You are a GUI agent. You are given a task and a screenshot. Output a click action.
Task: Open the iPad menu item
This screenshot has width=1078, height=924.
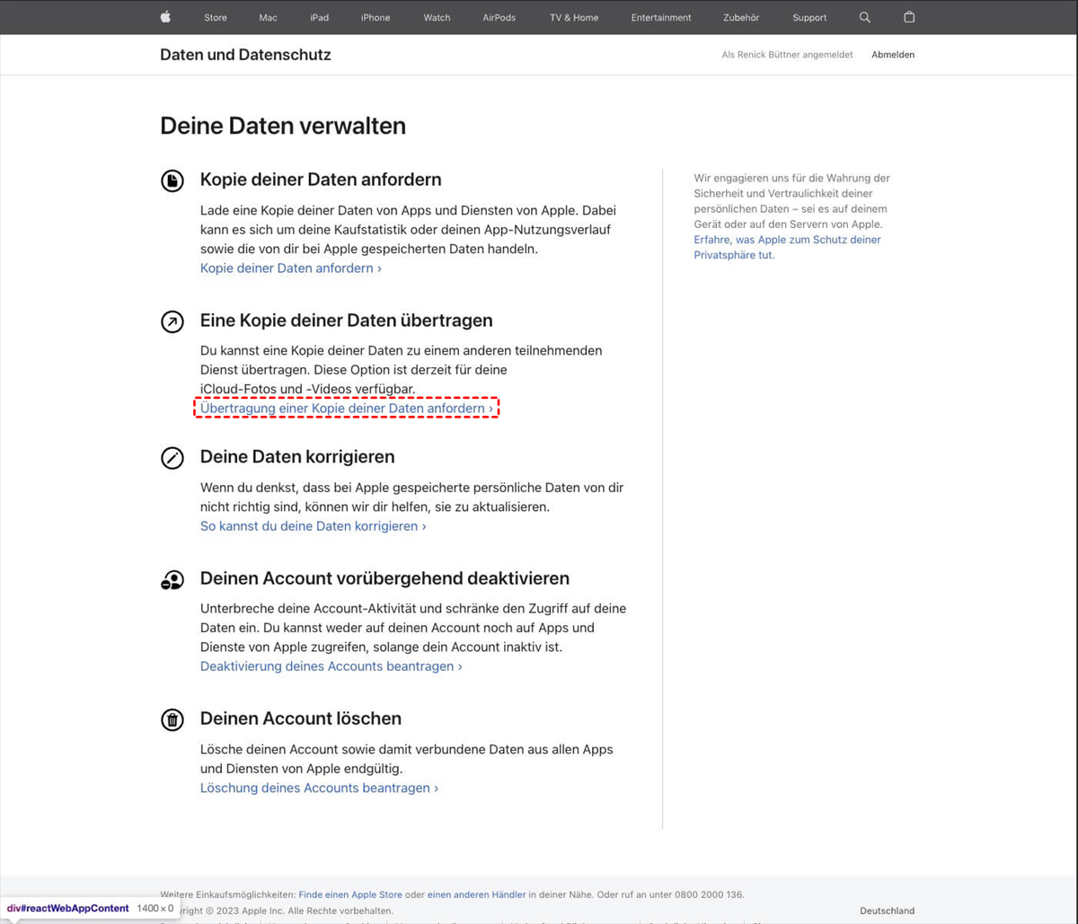319,18
